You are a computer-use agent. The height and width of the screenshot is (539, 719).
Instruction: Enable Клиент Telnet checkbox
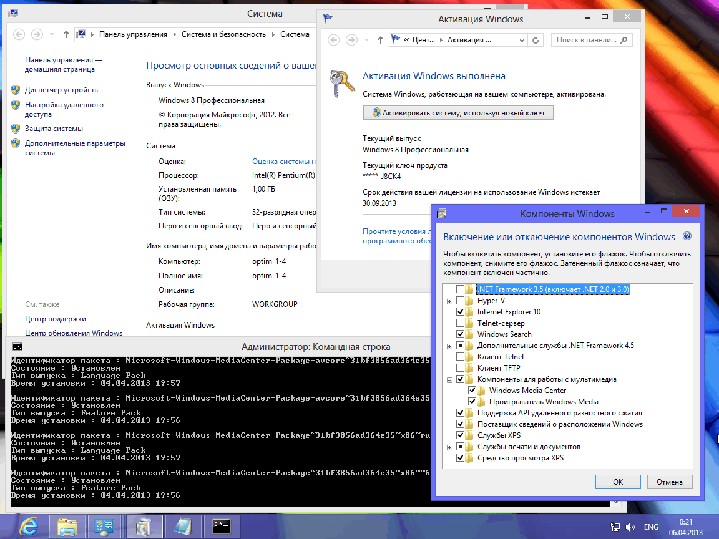(460, 357)
